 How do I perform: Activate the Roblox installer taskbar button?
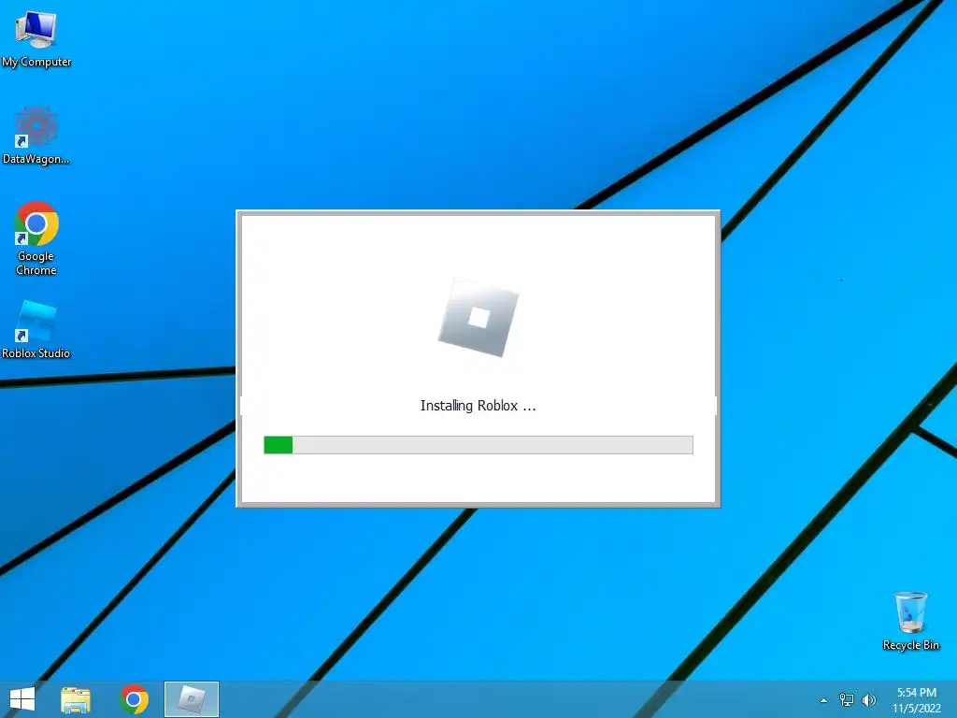tap(192, 699)
